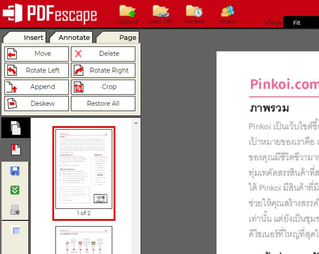Image resolution: width=319 pixels, height=254 pixels.
Task: Click the Pinkoi.com heading in document
Action: pyautogui.click(x=284, y=84)
